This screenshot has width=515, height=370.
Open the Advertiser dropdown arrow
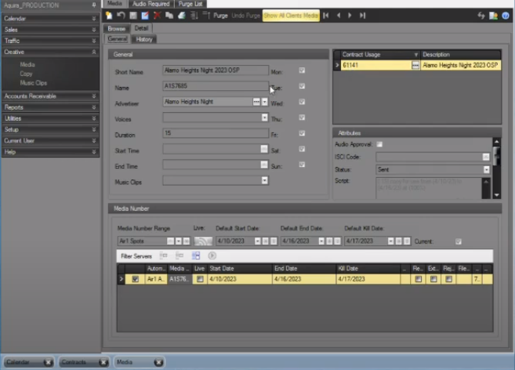265,102
